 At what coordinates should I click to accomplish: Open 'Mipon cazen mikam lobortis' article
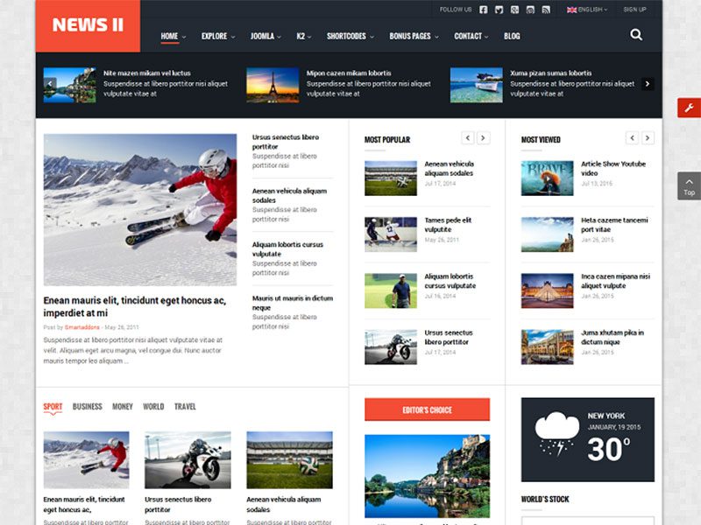[x=349, y=73]
